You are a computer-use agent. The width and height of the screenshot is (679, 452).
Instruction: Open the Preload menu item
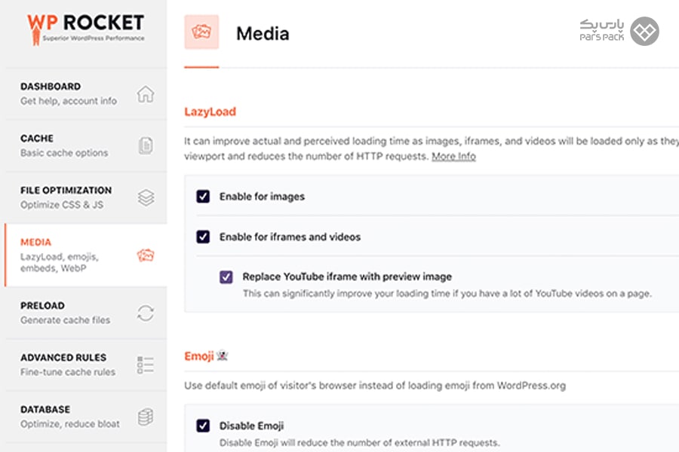(86, 313)
